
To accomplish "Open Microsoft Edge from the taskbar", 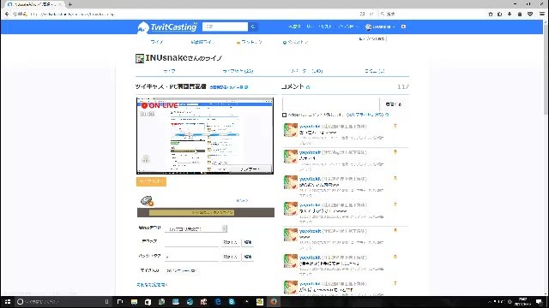I will 218,302.
